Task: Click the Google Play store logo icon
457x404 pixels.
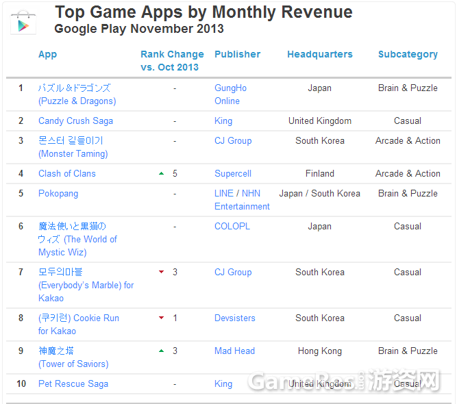Action: tap(23, 23)
